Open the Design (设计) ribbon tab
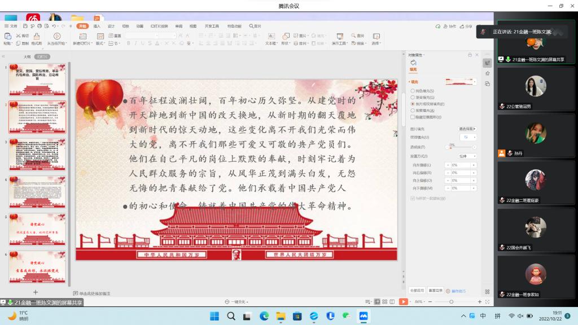The height and width of the screenshot is (325, 578). (x=111, y=26)
